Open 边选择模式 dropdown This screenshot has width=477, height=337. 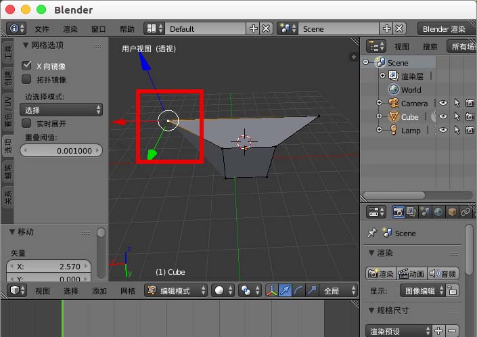61,110
